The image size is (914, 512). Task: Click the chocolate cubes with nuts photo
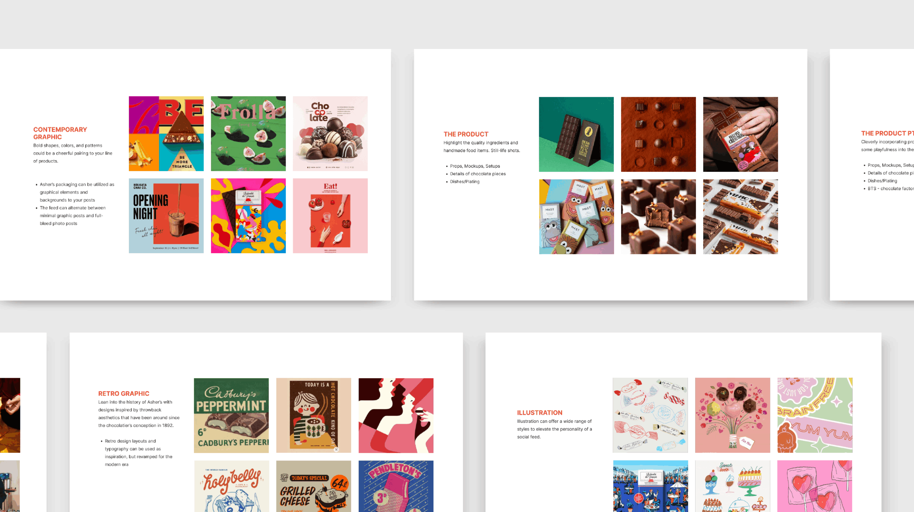[658, 217]
